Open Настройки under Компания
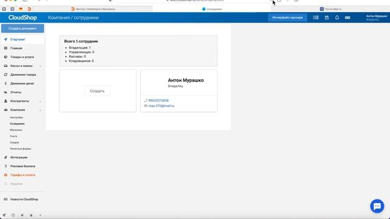 (16, 117)
